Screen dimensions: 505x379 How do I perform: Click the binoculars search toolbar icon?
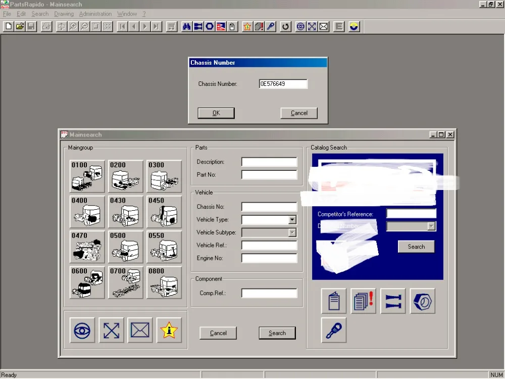[186, 26]
